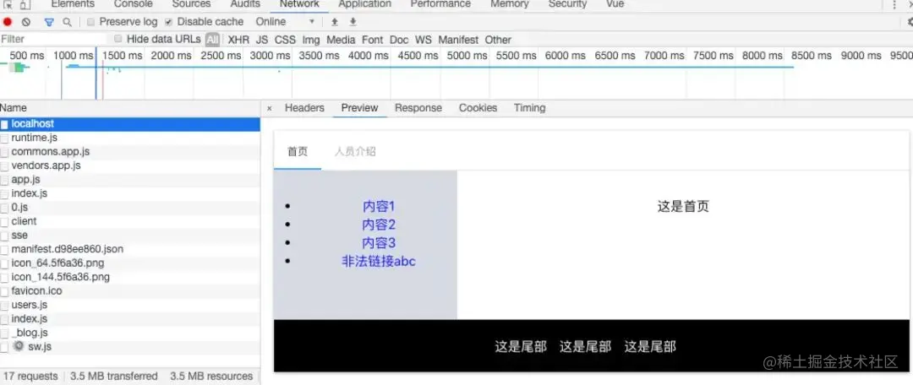Filter requests by Doc
This screenshot has width=913, height=385.
[x=399, y=40]
